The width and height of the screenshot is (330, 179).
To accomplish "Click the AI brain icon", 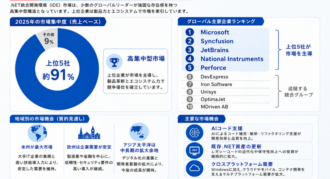I will [x=195, y=133].
